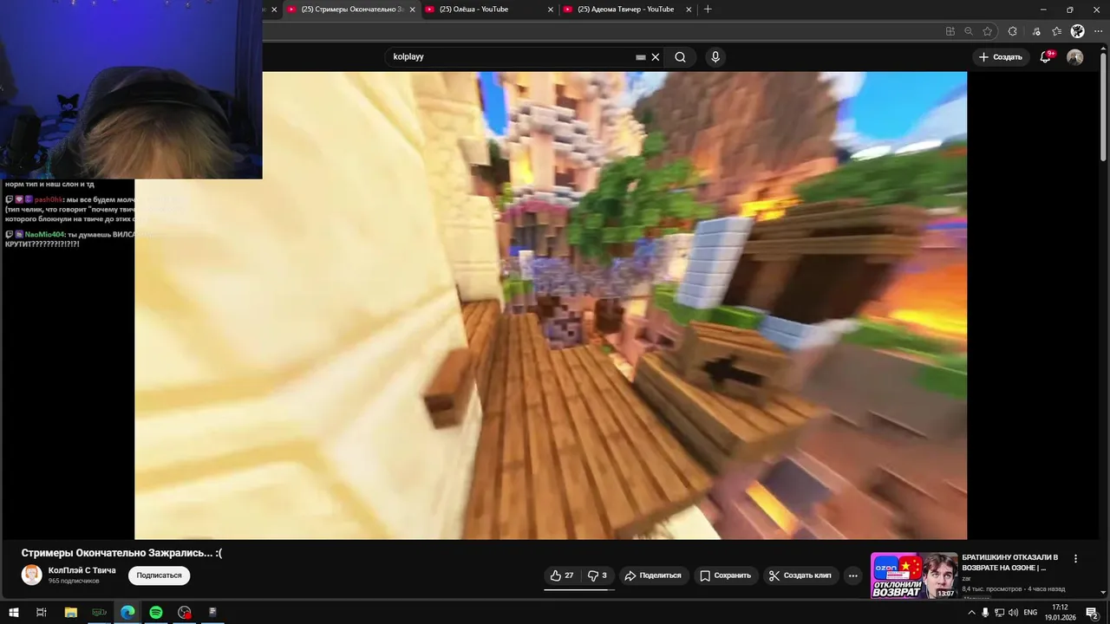Open the ОТКЛОНИЛИ ВОЗВРАТ video thumbnail

tap(914, 575)
